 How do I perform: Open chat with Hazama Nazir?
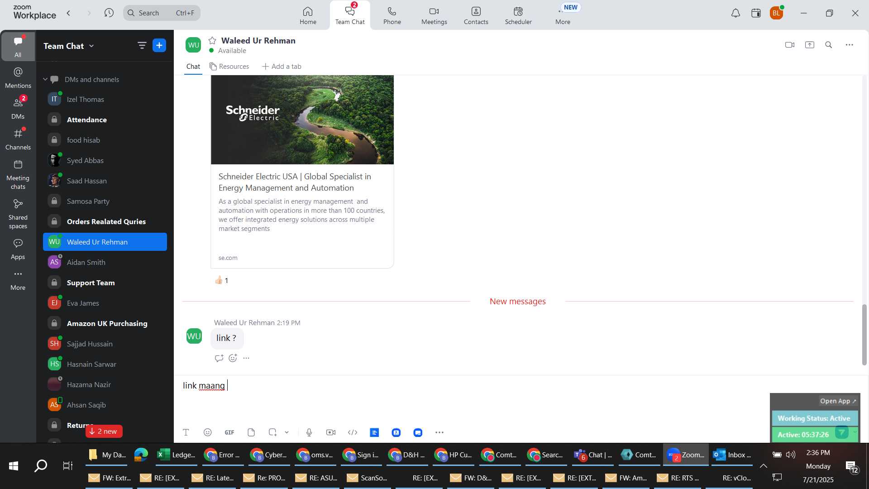[x=105, y=384]
